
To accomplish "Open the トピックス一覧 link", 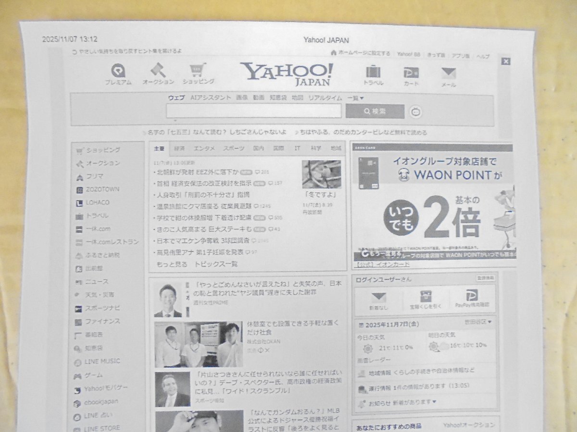I will 216,264.
